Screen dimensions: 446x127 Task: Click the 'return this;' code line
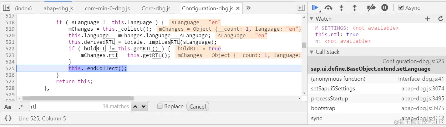click(74, 81)
